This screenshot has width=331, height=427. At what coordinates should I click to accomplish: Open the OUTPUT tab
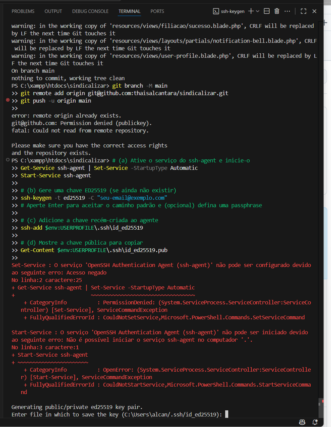[53, 11]
